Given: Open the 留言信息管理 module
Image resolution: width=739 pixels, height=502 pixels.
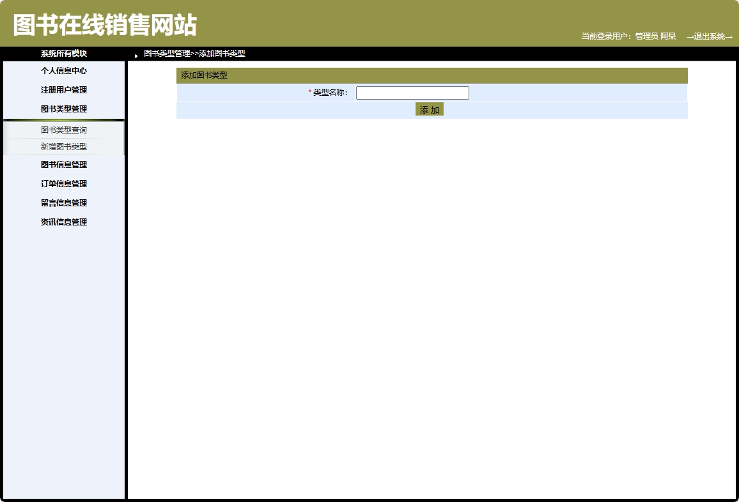Looking at the screenshot, I should 63,202.
